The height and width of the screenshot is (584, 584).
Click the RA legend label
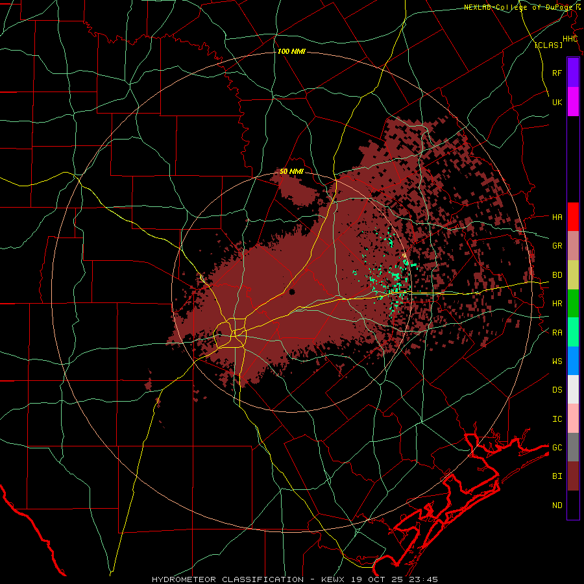(557, 333)
